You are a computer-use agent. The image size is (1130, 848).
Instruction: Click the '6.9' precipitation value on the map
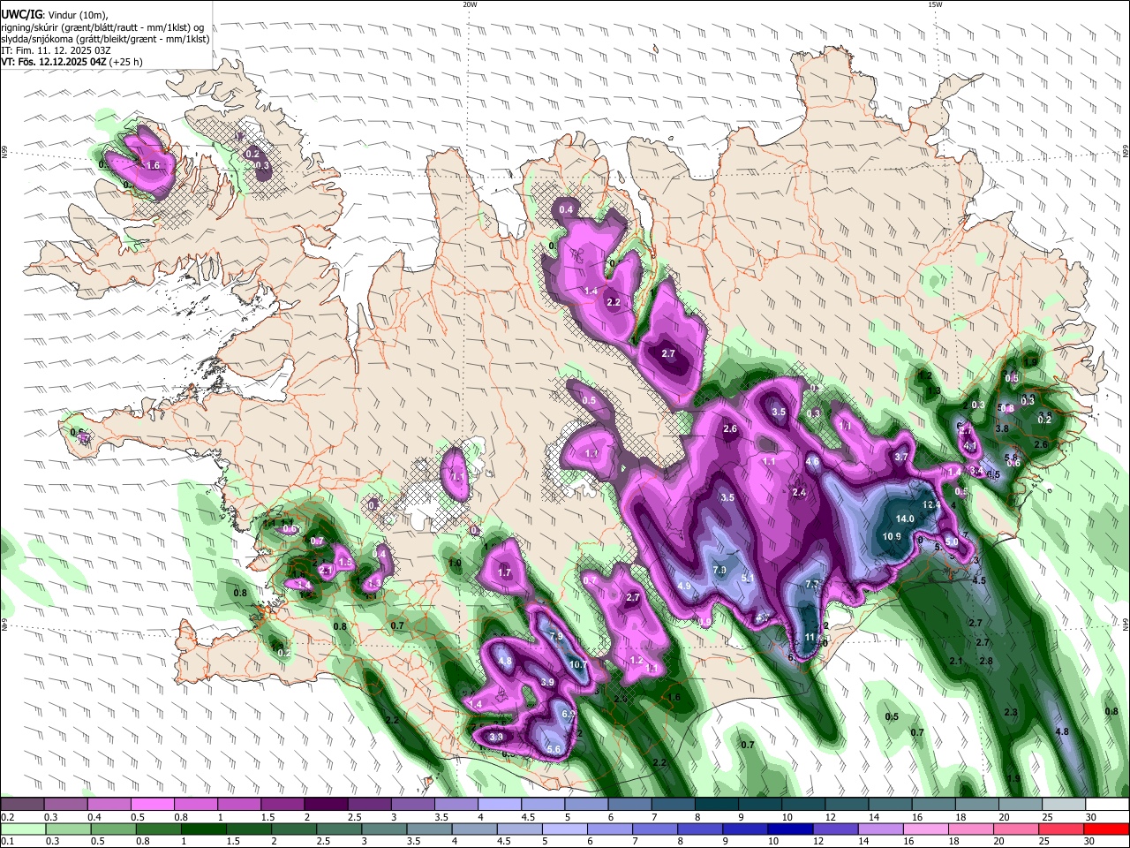tap(568, 714)
